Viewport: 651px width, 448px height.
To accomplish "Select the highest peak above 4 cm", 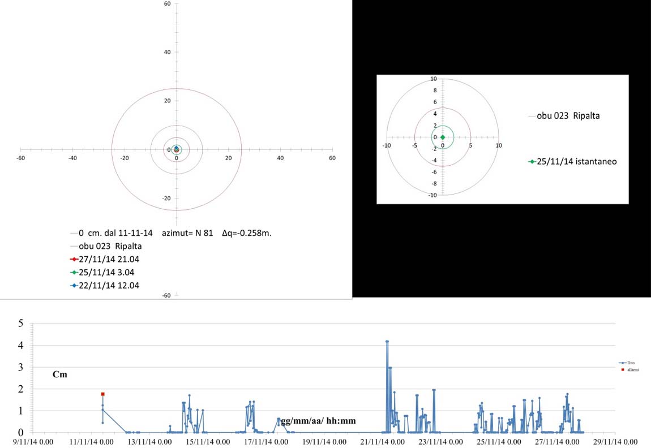I will point(387,342).
